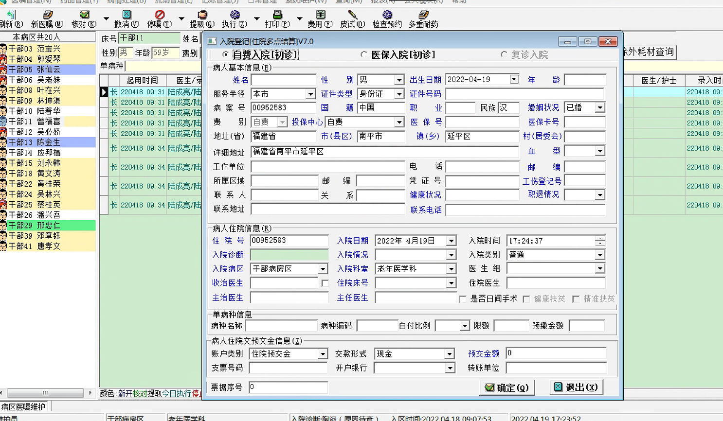Click patient icon beside 干部06 吴老妹
723x421 pixels.
[x=3, y=80]
